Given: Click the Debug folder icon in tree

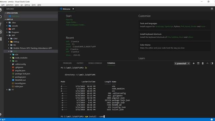Looking at the screenshot, I should click(x=11, y=42).
